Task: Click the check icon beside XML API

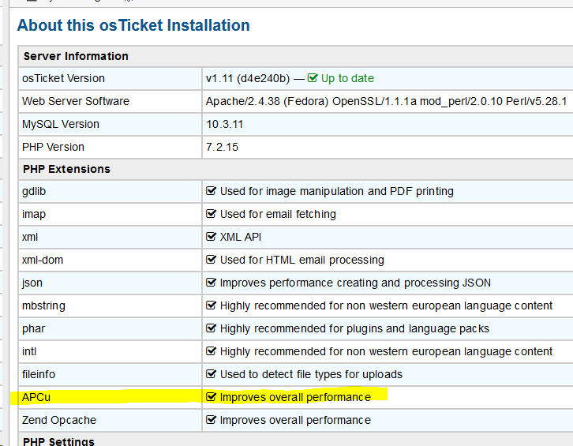Action: coord(211,237)
